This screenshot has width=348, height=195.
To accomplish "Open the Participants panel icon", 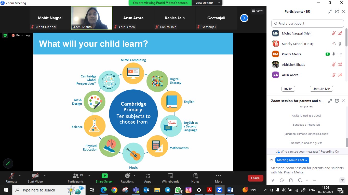I will pyautogui.click(x=76, y=176).
